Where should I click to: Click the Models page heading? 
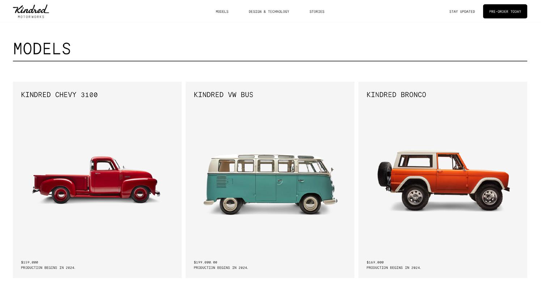(42, 49)
